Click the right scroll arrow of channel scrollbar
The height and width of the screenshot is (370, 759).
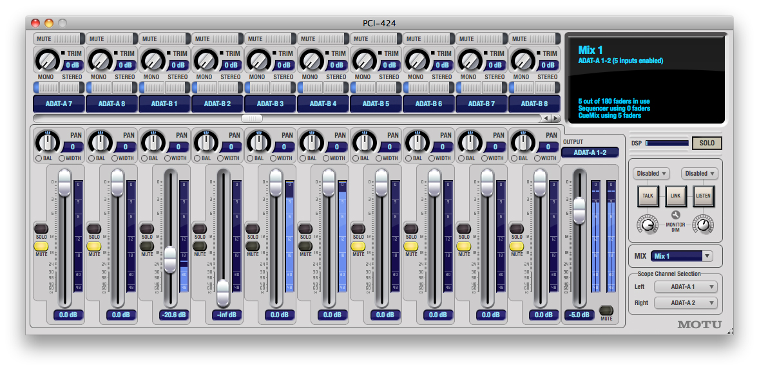click(x=555, y=118)
